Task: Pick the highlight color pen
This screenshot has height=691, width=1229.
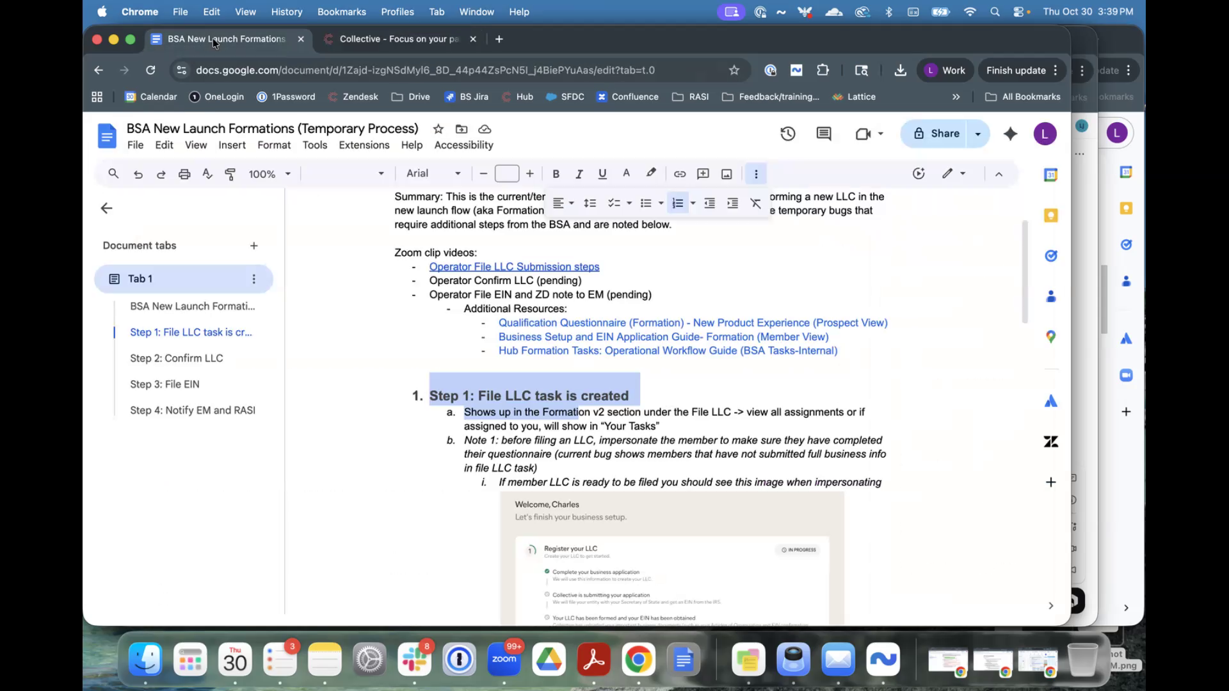Action: point(651,173)
